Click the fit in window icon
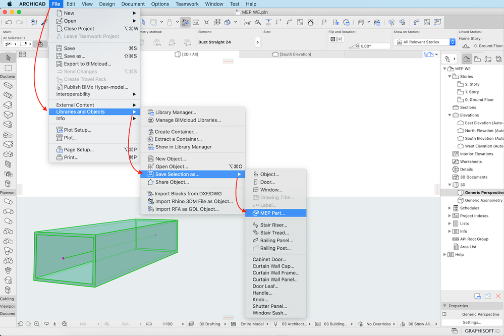 65,324
